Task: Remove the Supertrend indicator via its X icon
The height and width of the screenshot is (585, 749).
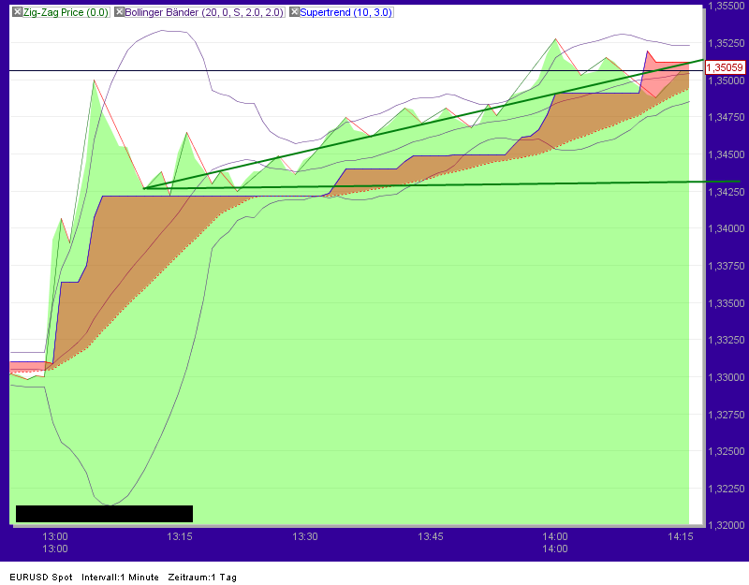Action: (294, 12)
